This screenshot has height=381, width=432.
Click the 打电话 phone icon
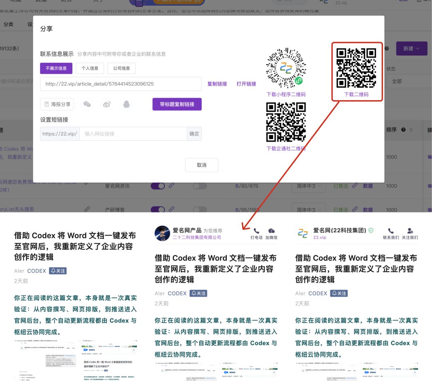256,231
